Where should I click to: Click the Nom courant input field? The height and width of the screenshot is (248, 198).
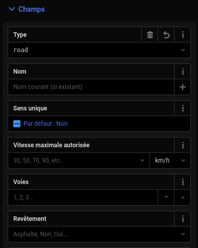pyautogui.click(x=91, y=87)
